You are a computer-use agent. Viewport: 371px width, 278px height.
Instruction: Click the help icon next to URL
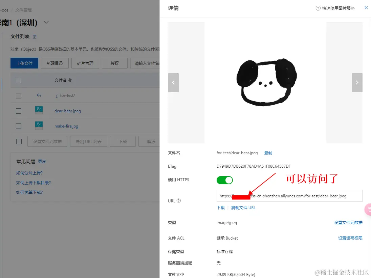[179, 201]
